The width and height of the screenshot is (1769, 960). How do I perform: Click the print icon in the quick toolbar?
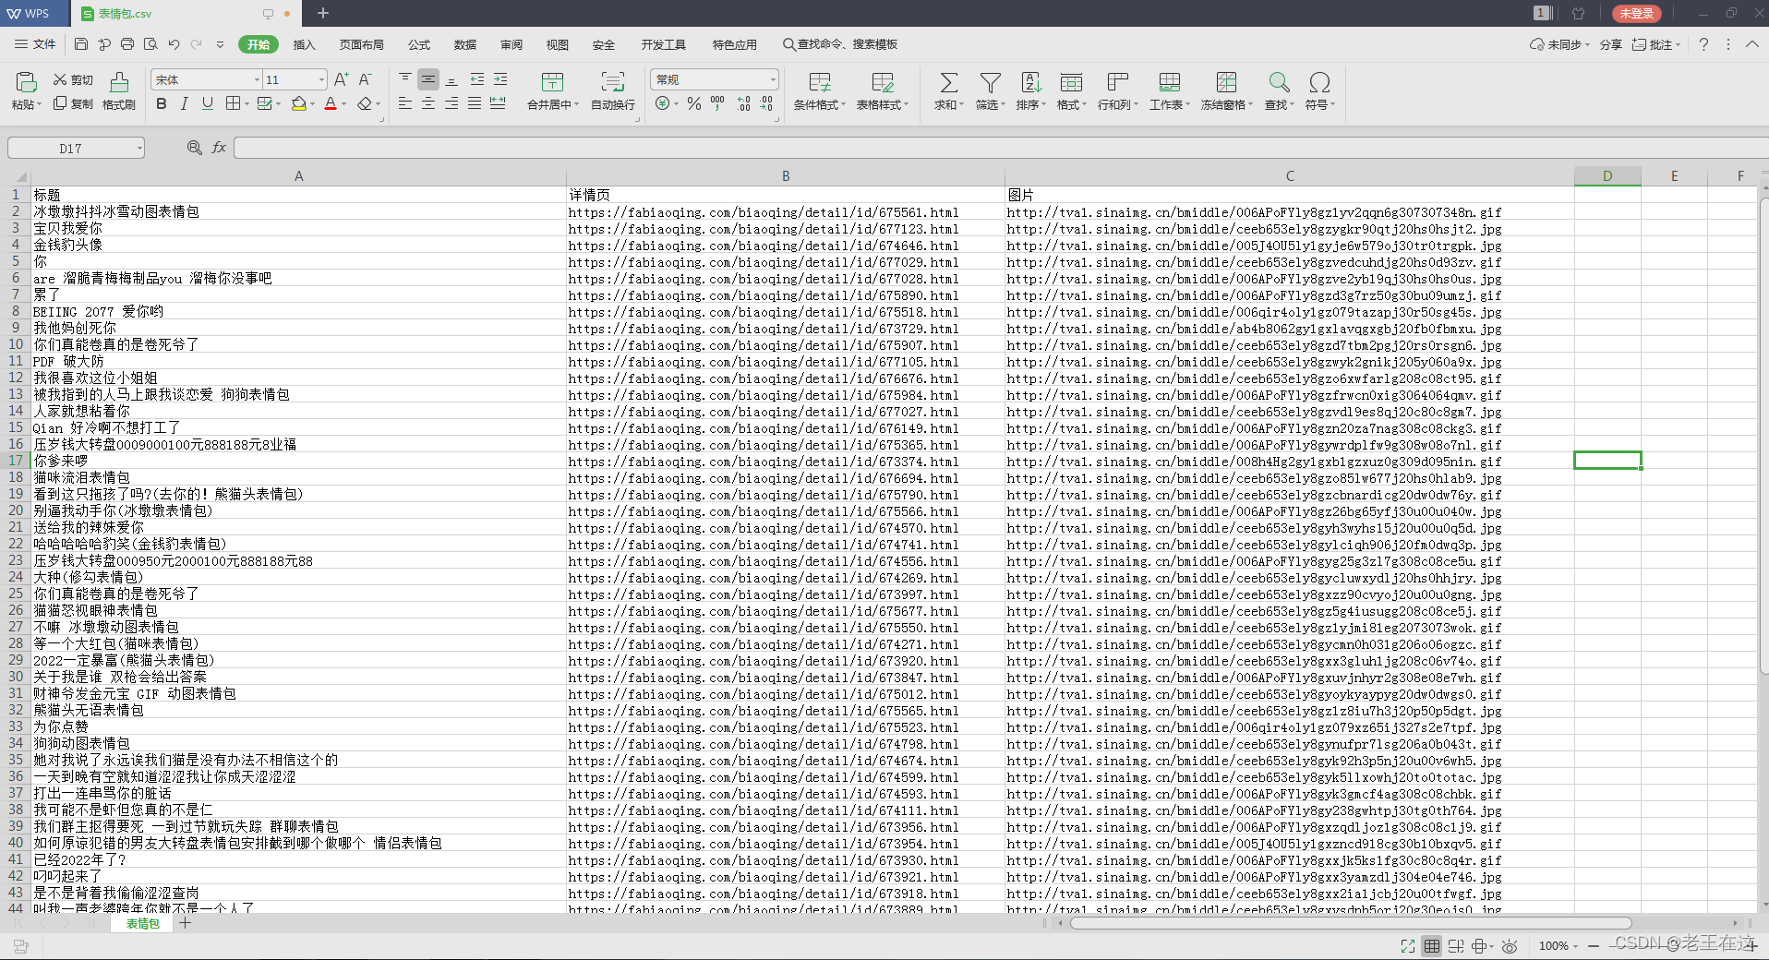click(127, 44)
